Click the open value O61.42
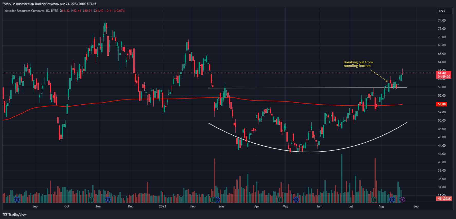The width and height of the screenshot is (456, 219). (x=65, y=11)
